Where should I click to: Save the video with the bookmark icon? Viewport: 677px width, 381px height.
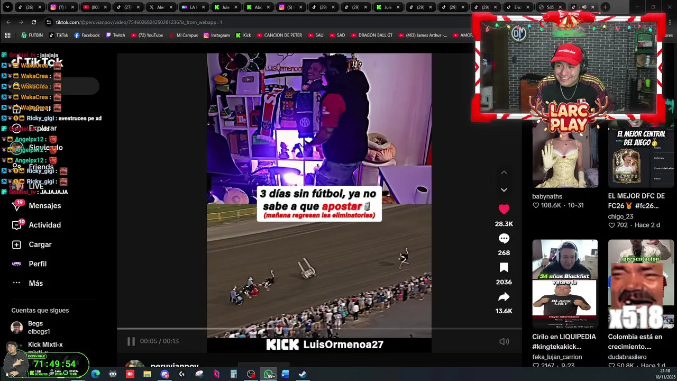click(x=504, y=268)
